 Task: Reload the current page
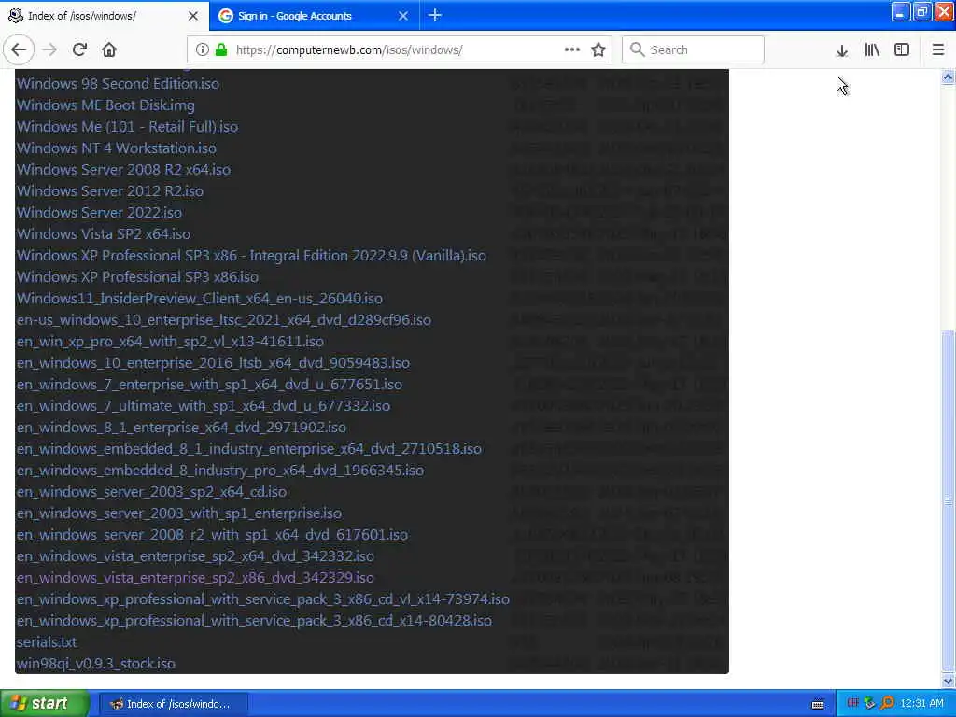click(79, 49)
